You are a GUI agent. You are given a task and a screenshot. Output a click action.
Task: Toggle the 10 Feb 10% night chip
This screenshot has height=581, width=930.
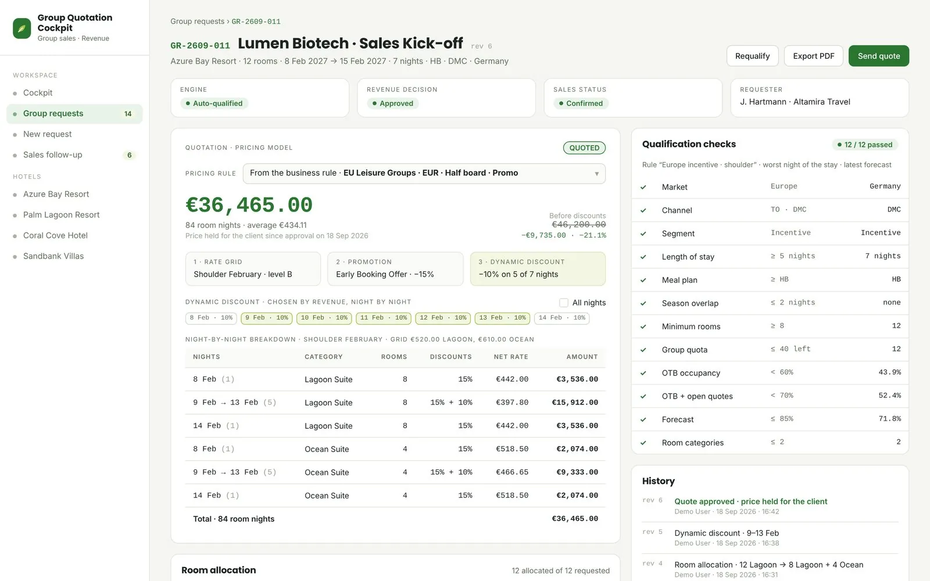coord(324,318)
